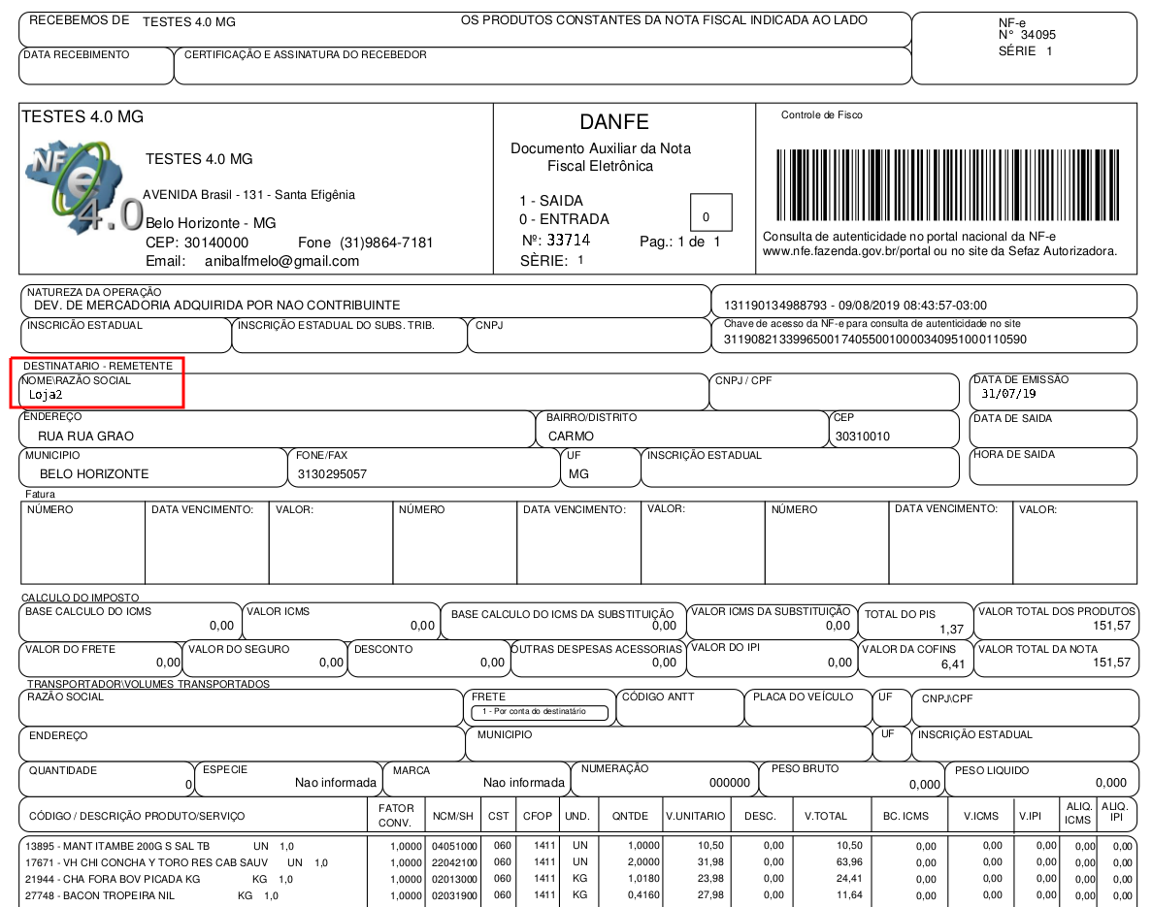Image resolution: width=1152 pixels, height=907 pixels.
Task: Select protocol 131190134988793 with its date
Action: coord(855,305)
